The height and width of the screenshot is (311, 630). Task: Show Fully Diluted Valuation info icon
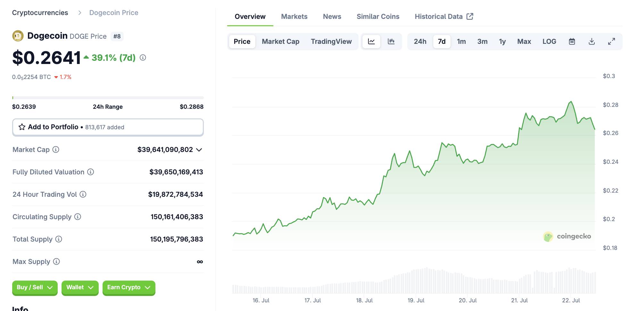[91, 172]
